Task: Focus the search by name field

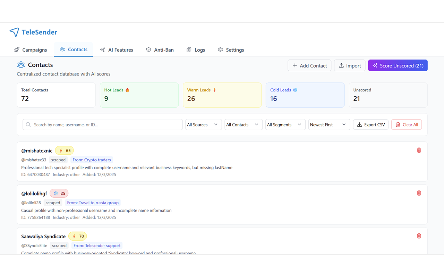Action: tap(103, 125)
